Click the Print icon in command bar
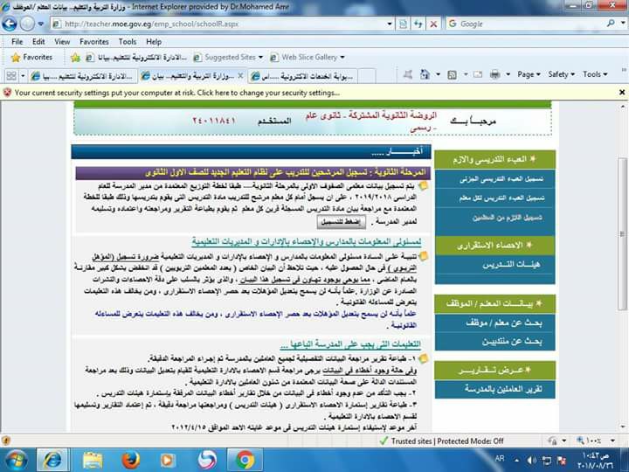629x472 pixels. [494, 75]
